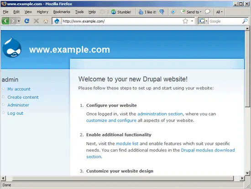Open the address bar history dropdown
Image resolution: width=251 pixels, height=189 pixels.
tap(192, 21)
